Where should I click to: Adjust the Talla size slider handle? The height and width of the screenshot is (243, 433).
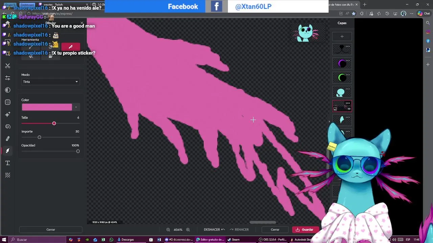pos(54,124)
